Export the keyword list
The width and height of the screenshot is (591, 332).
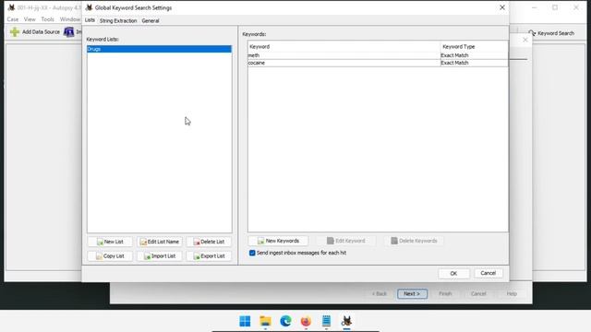pos(209,256)
